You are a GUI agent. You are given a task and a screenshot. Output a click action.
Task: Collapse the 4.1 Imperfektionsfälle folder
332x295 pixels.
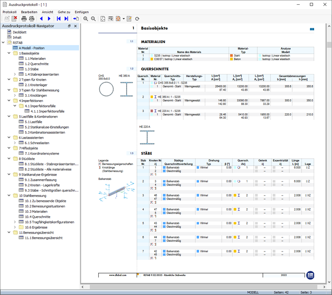15,106
